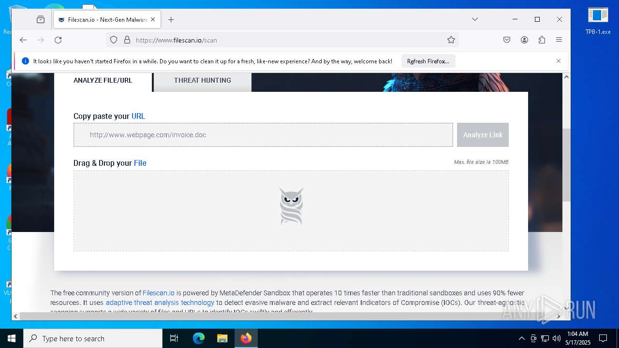619x348 pixels.
Task: Dismiss the Firefox notification bar
Action: pos(559,61)
